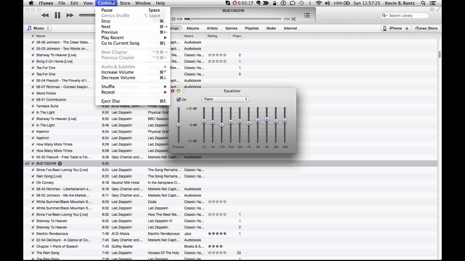Screen dimensions: 465x261
Task: Select Increase Volume menu item
Action: coord(133,72)
